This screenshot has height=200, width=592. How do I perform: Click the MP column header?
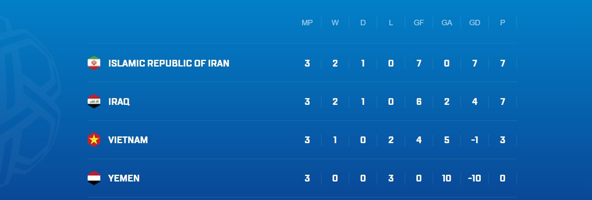click(x=307, y=23)
